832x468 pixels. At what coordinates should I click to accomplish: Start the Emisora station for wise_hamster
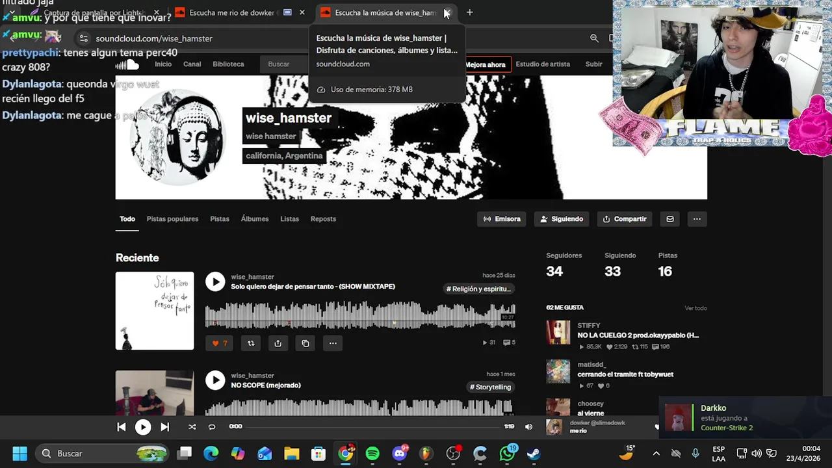(x=502, y=219)
